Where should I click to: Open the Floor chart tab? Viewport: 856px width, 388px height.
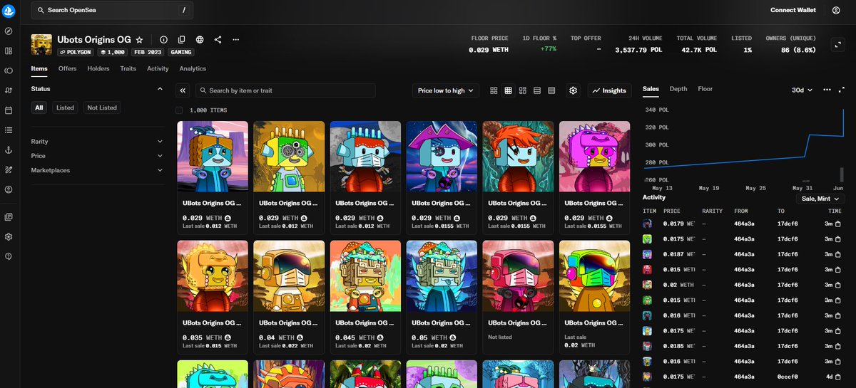(705, 89)
